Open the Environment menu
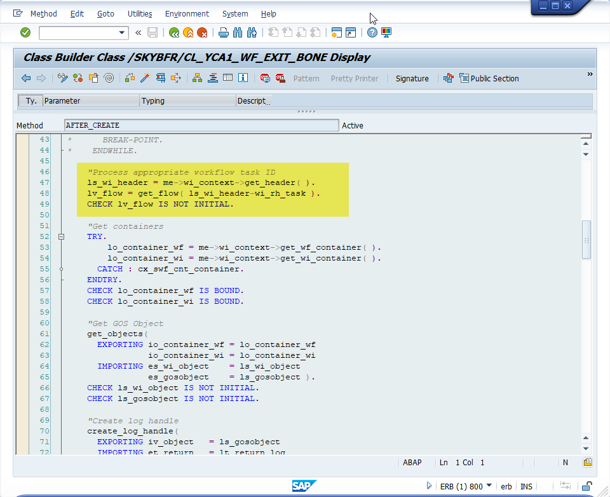 coord(187,14)
